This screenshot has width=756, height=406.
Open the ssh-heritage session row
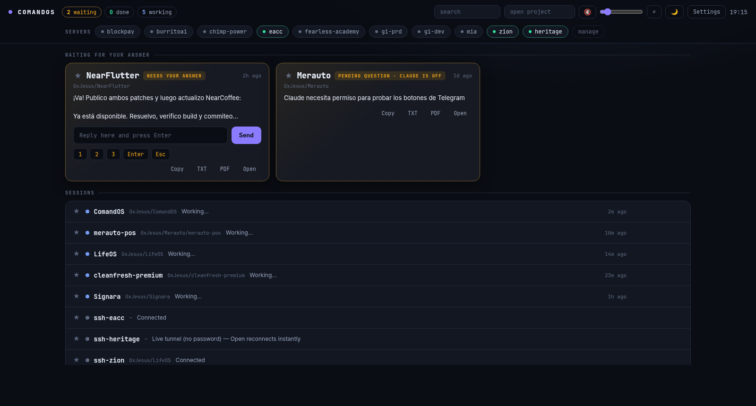[378, 339]
